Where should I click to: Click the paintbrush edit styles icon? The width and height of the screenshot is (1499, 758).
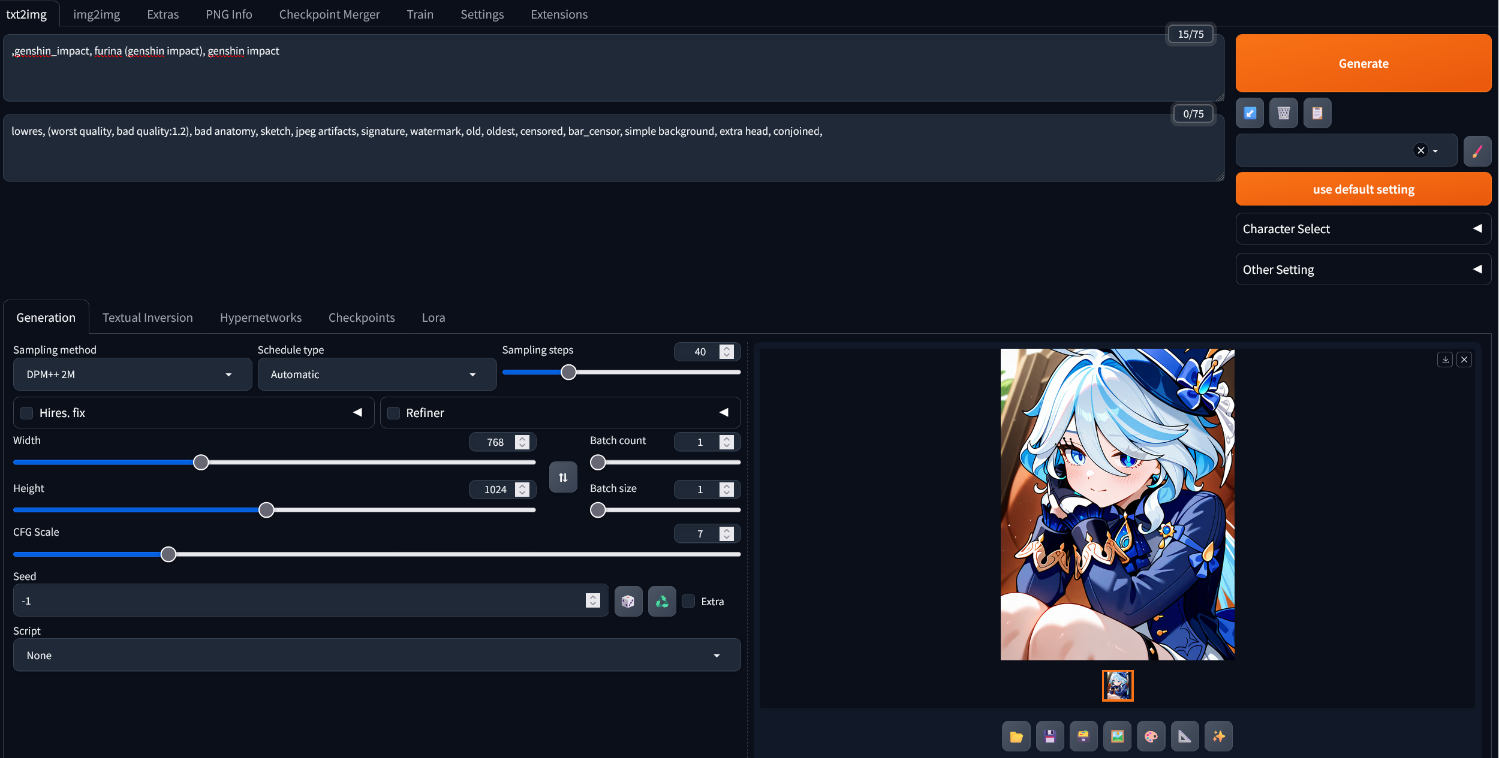click(x=1477, y=150)
